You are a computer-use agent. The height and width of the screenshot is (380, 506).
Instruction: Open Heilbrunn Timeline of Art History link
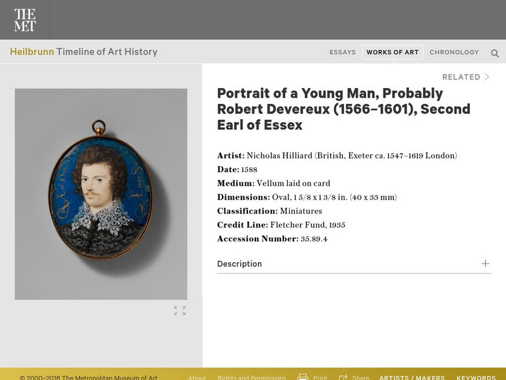(83, 52)
